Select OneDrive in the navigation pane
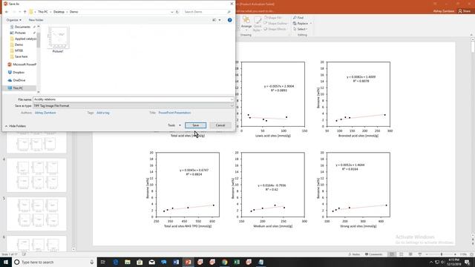475x267 pixels. pos(19,80)
